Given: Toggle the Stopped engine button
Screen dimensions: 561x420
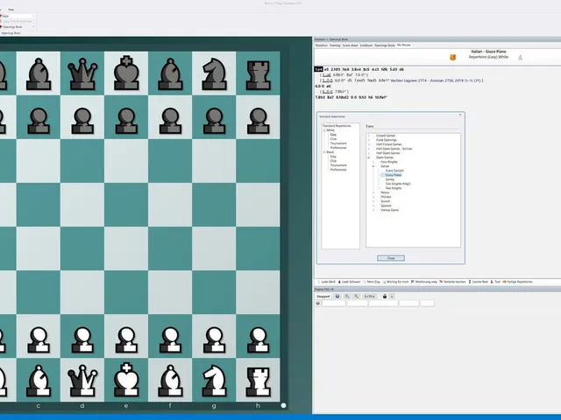Looking at the screenshot, I should click(323, 297).
